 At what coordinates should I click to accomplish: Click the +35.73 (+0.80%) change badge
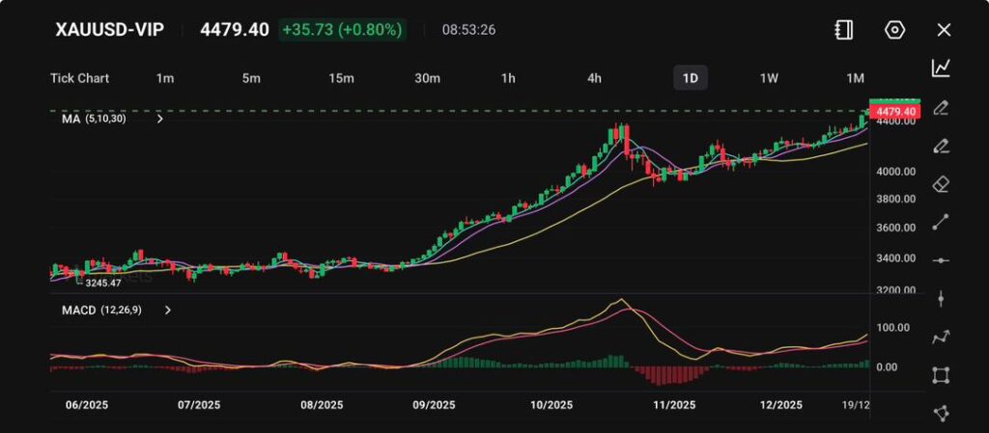pyautogui.click(x=341, y=30)
